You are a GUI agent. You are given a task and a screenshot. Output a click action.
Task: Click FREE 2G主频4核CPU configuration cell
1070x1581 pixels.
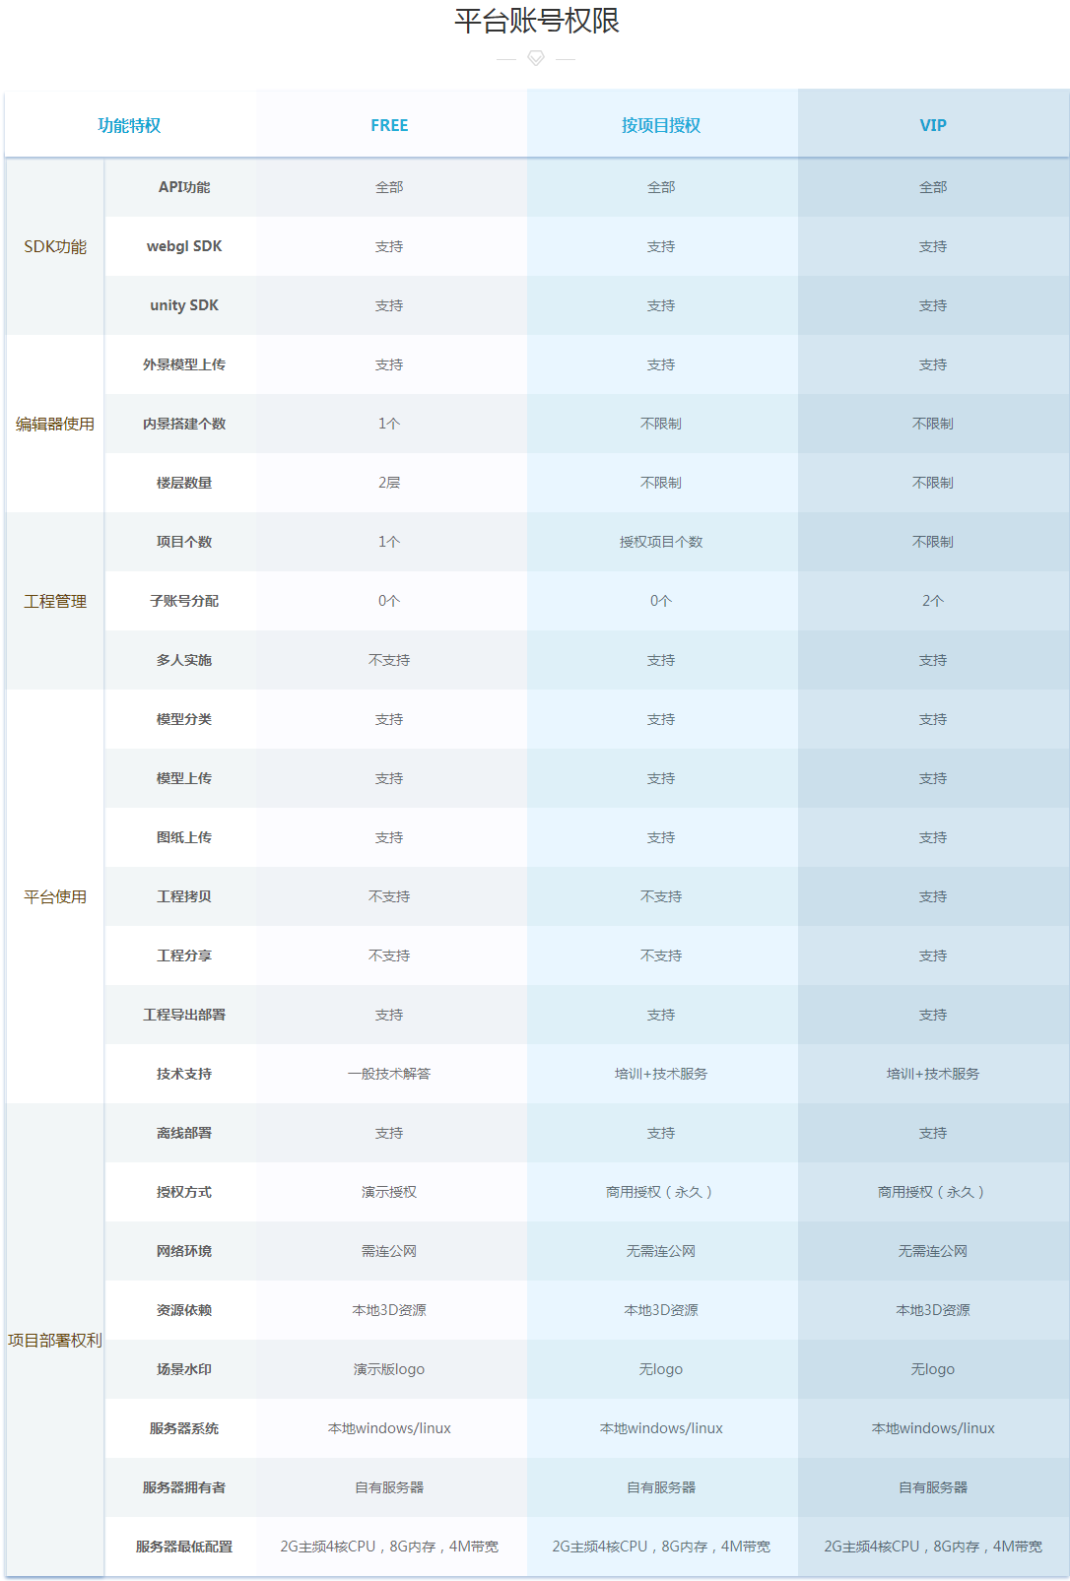coord(389,1547)
